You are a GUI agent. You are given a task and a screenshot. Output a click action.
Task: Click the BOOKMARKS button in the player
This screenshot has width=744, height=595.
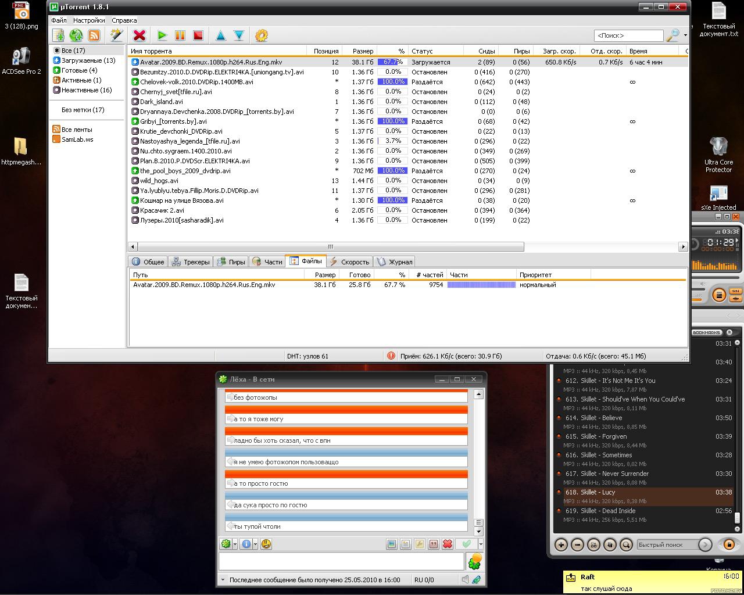tap(707, 332)
